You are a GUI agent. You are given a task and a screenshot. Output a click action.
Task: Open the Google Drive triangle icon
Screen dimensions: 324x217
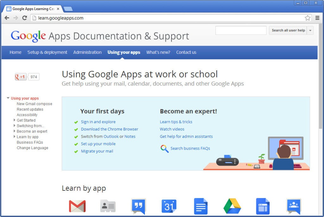232,206
